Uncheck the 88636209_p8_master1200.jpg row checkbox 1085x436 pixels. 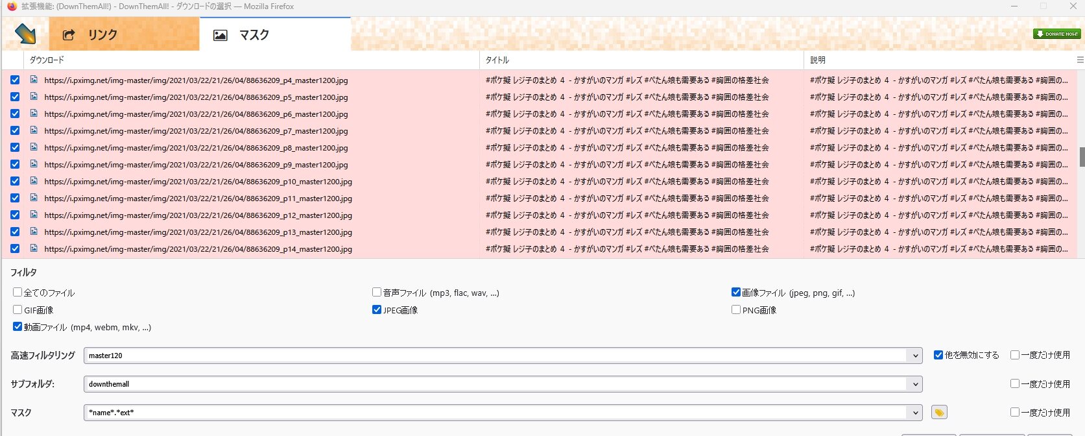[x=15, y=147]
